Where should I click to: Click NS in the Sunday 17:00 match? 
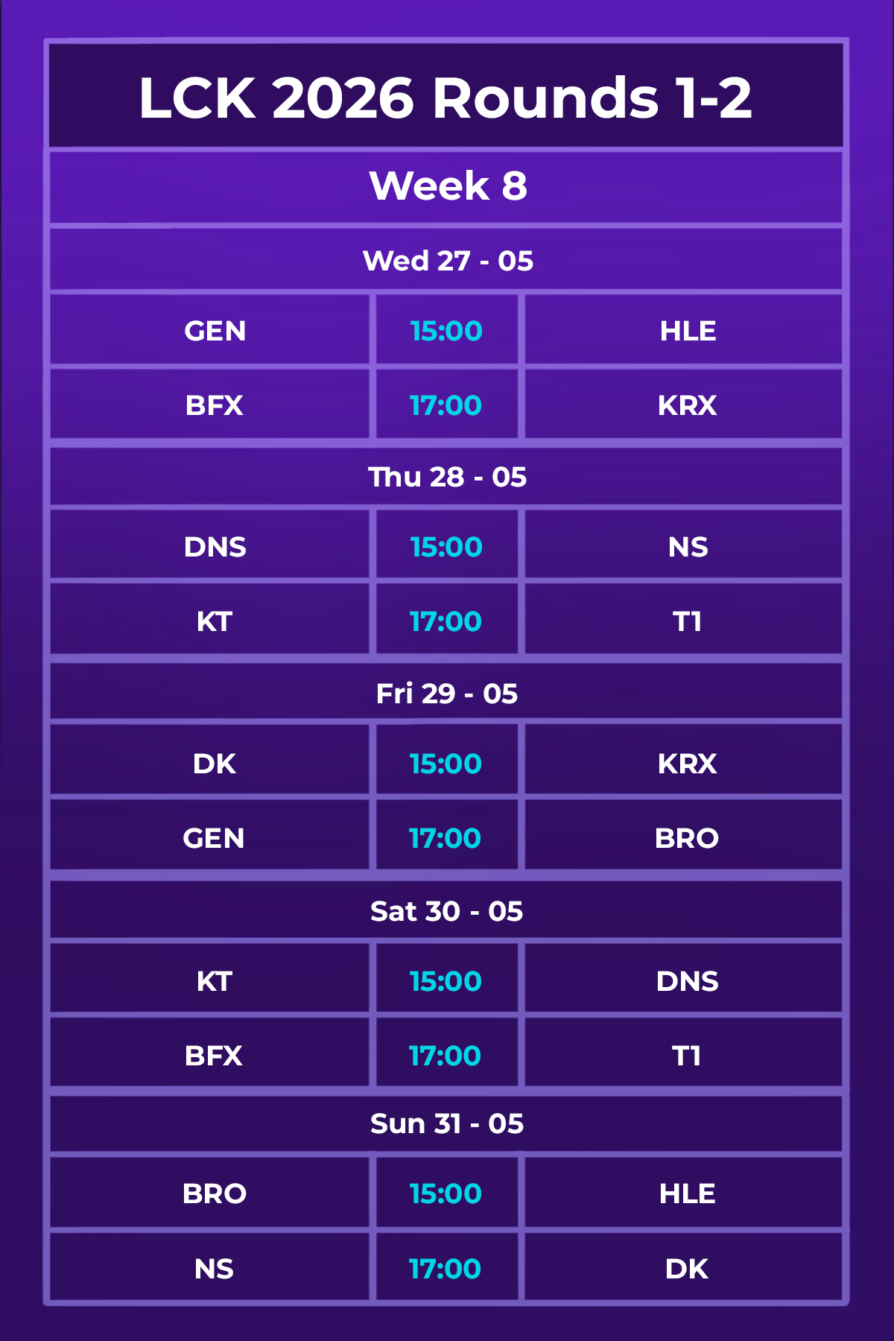[214, 1269]
